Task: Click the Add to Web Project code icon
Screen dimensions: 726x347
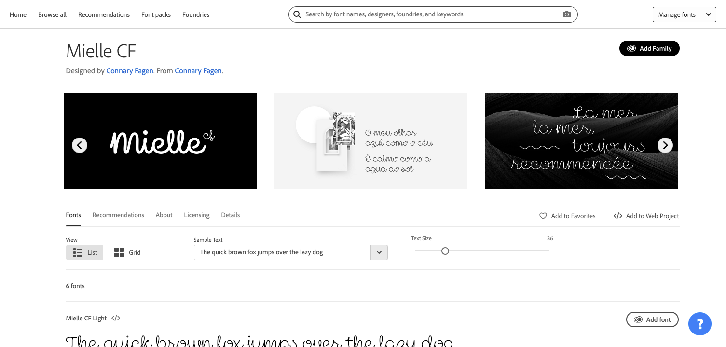Action: [618, 216]
